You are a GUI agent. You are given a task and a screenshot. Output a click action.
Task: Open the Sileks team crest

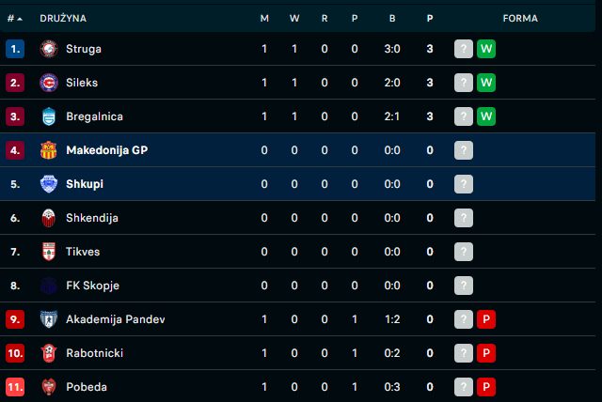point(49,83)
